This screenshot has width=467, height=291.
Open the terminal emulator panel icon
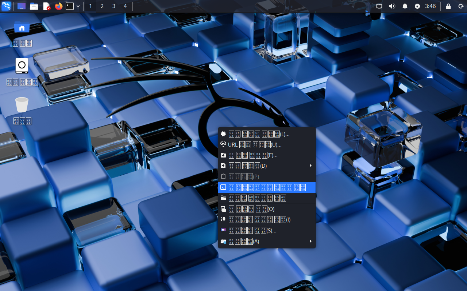[70, 6]
